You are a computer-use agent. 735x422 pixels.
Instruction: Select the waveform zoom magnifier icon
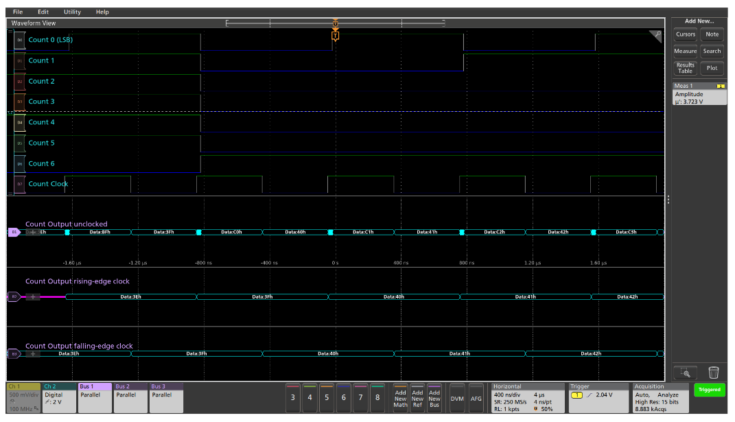[x=686, y=373]
